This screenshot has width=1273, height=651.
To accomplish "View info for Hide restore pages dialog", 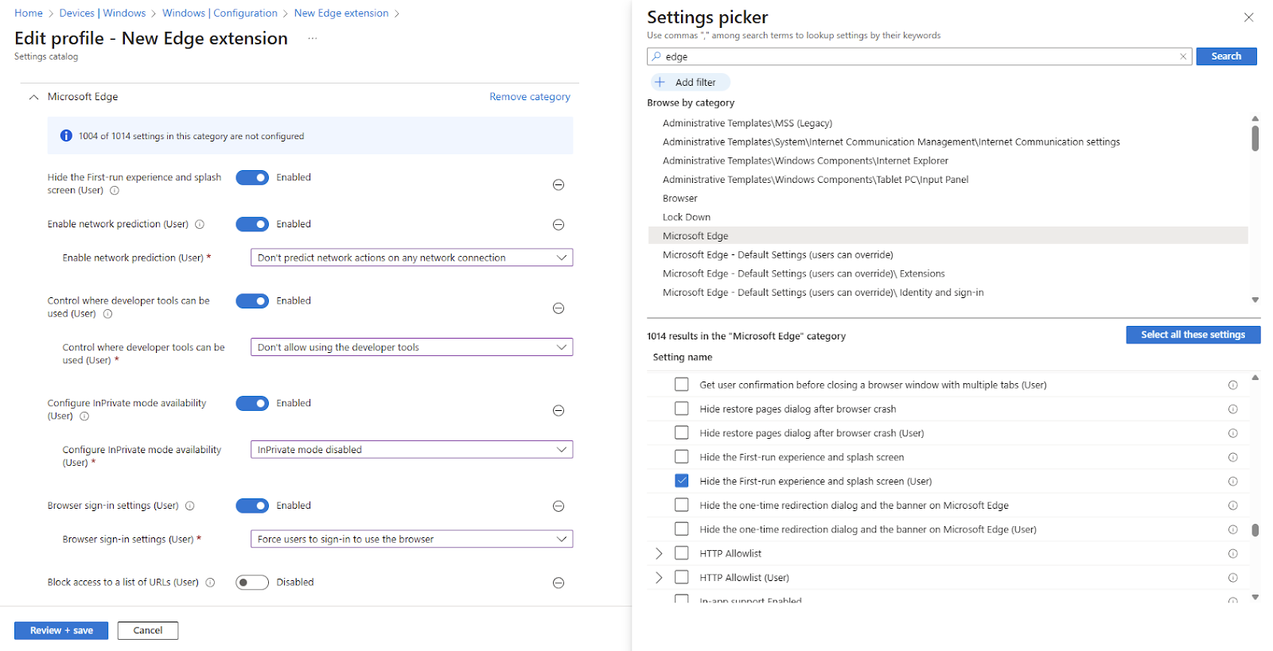I will 1232,409.
